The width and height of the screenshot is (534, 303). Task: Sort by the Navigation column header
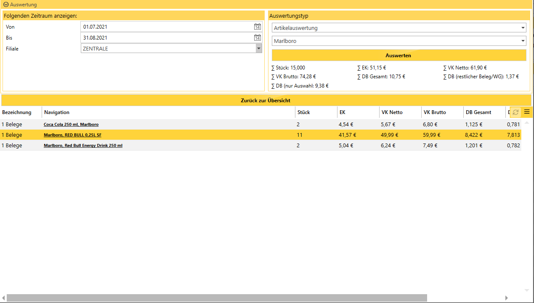click(x=169, y=112)
